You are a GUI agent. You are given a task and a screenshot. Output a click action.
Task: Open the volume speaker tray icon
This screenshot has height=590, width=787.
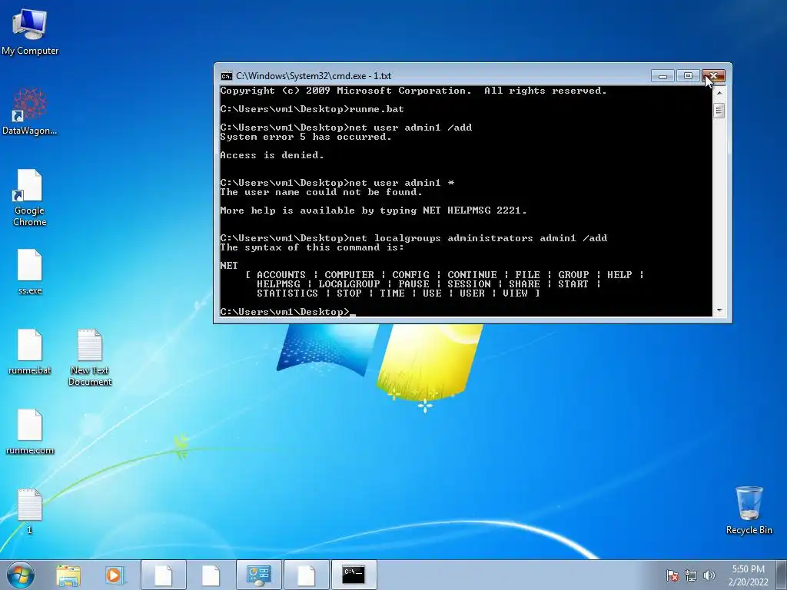[709, 575]
